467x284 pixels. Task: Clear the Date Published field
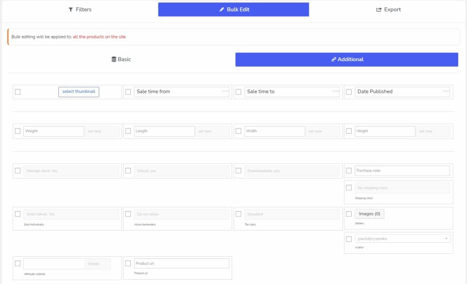coord(446,91)
